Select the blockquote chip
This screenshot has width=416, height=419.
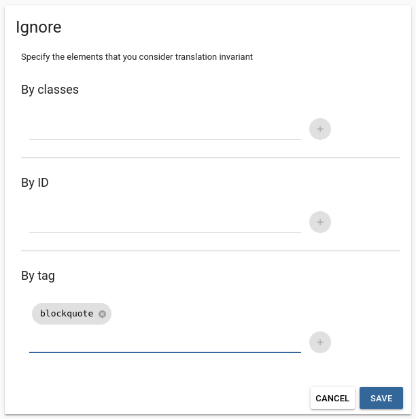coord(67,314)
